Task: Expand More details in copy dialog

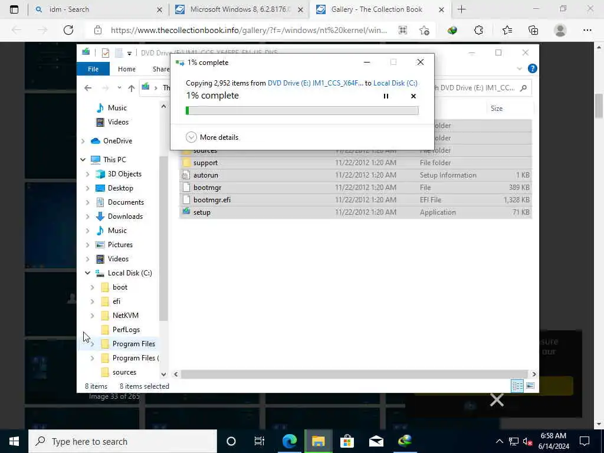Action: pyautogui.click(x=212, y=137)
